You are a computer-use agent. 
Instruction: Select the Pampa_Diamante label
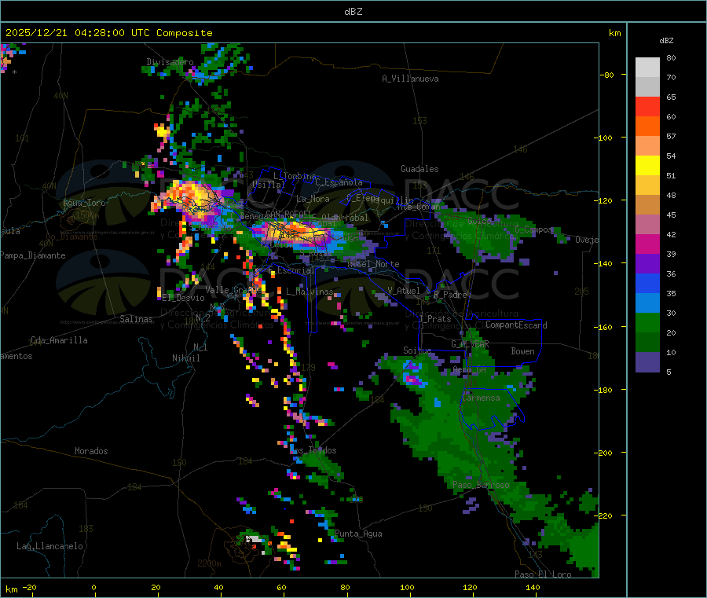click(32, 255)
